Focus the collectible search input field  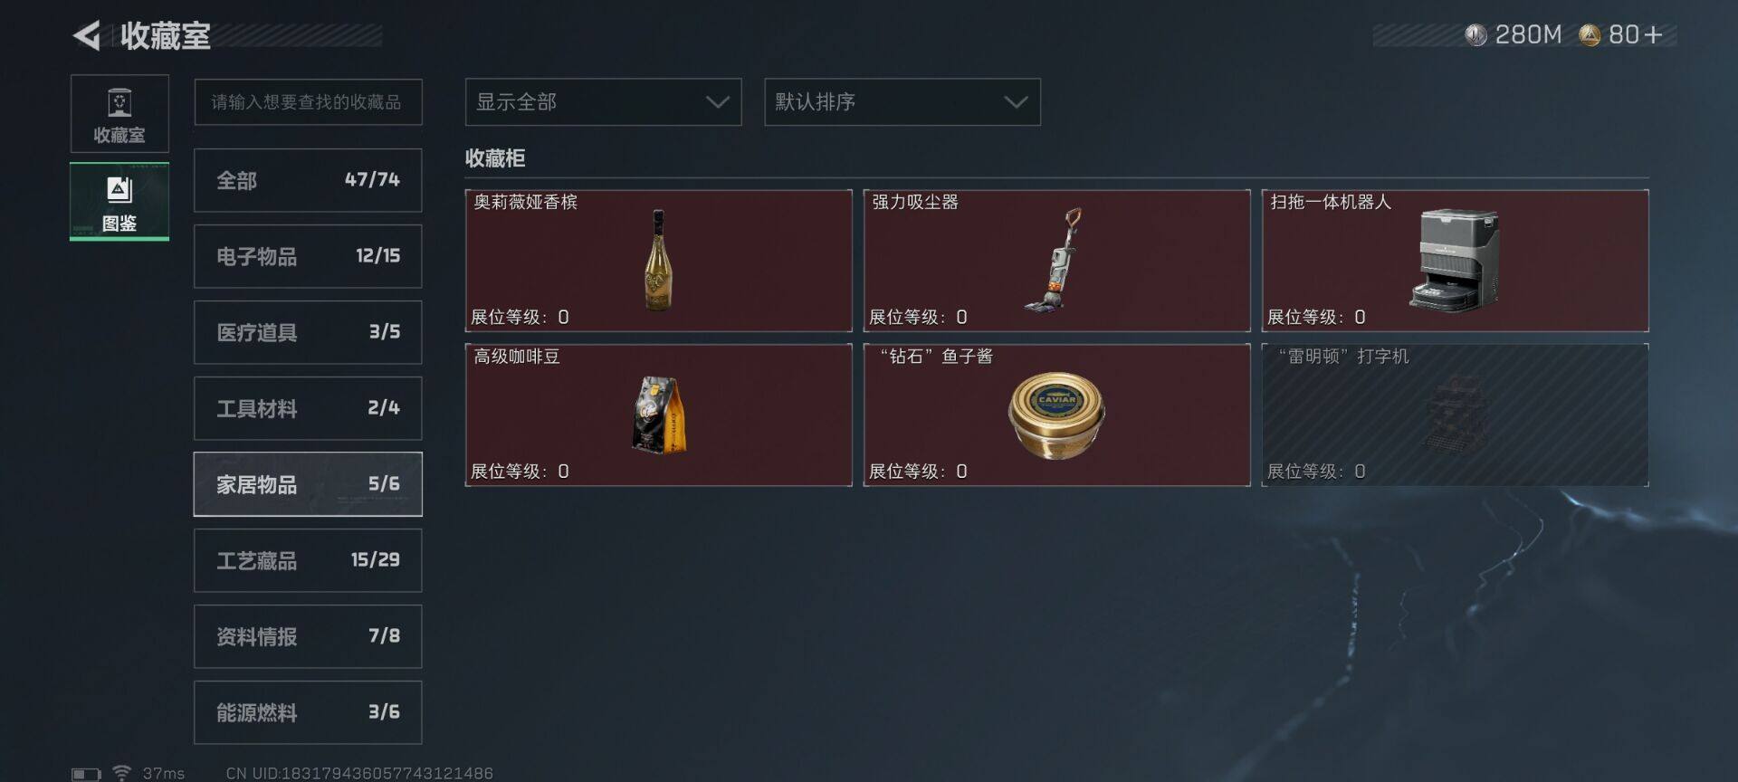coord(308,102)
